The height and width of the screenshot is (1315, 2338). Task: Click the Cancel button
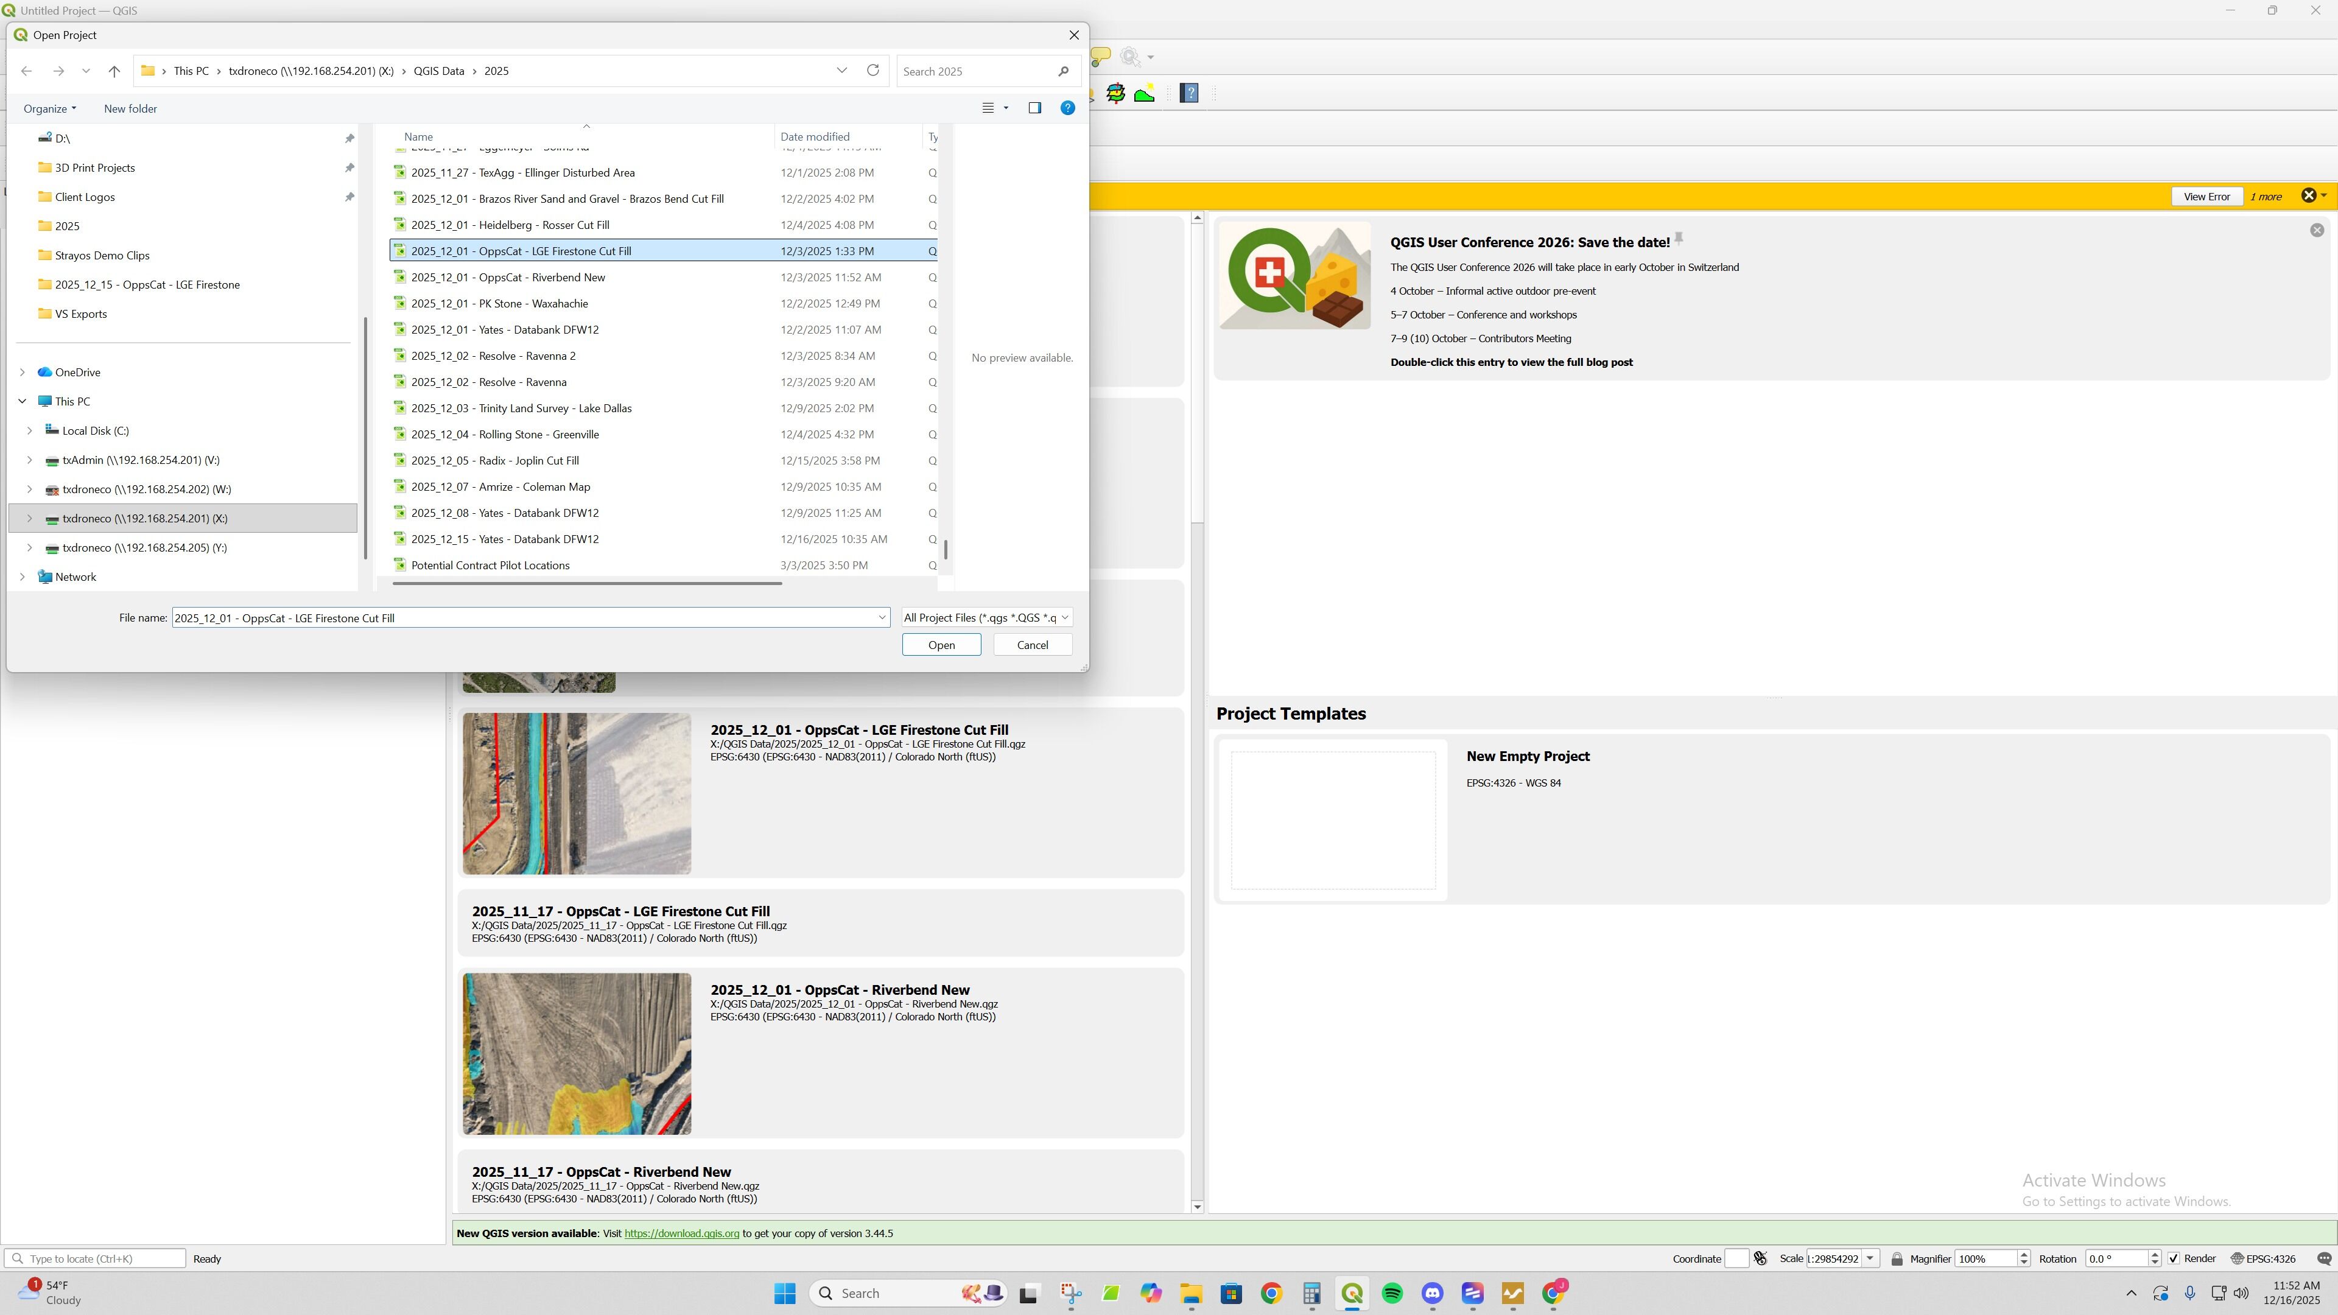click(1032, 645)
